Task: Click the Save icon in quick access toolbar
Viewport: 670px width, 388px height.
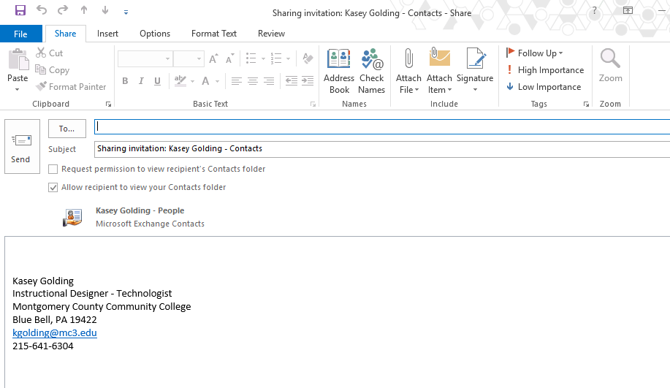Action: click(x=20, y=9)
